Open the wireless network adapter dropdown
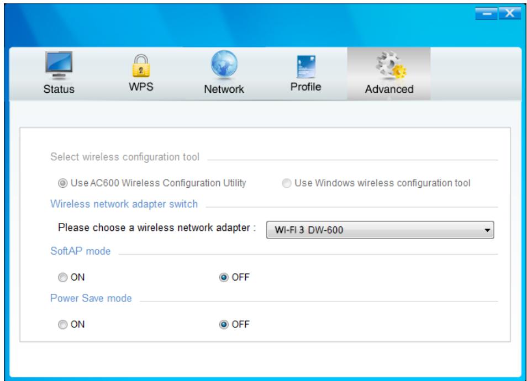Image resolution: width=527 pixels, height=381 pixels. 380,230
